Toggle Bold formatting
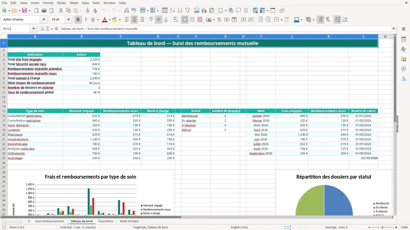Image resolution: width=410 pixels, height=230 pixels. 78,20
